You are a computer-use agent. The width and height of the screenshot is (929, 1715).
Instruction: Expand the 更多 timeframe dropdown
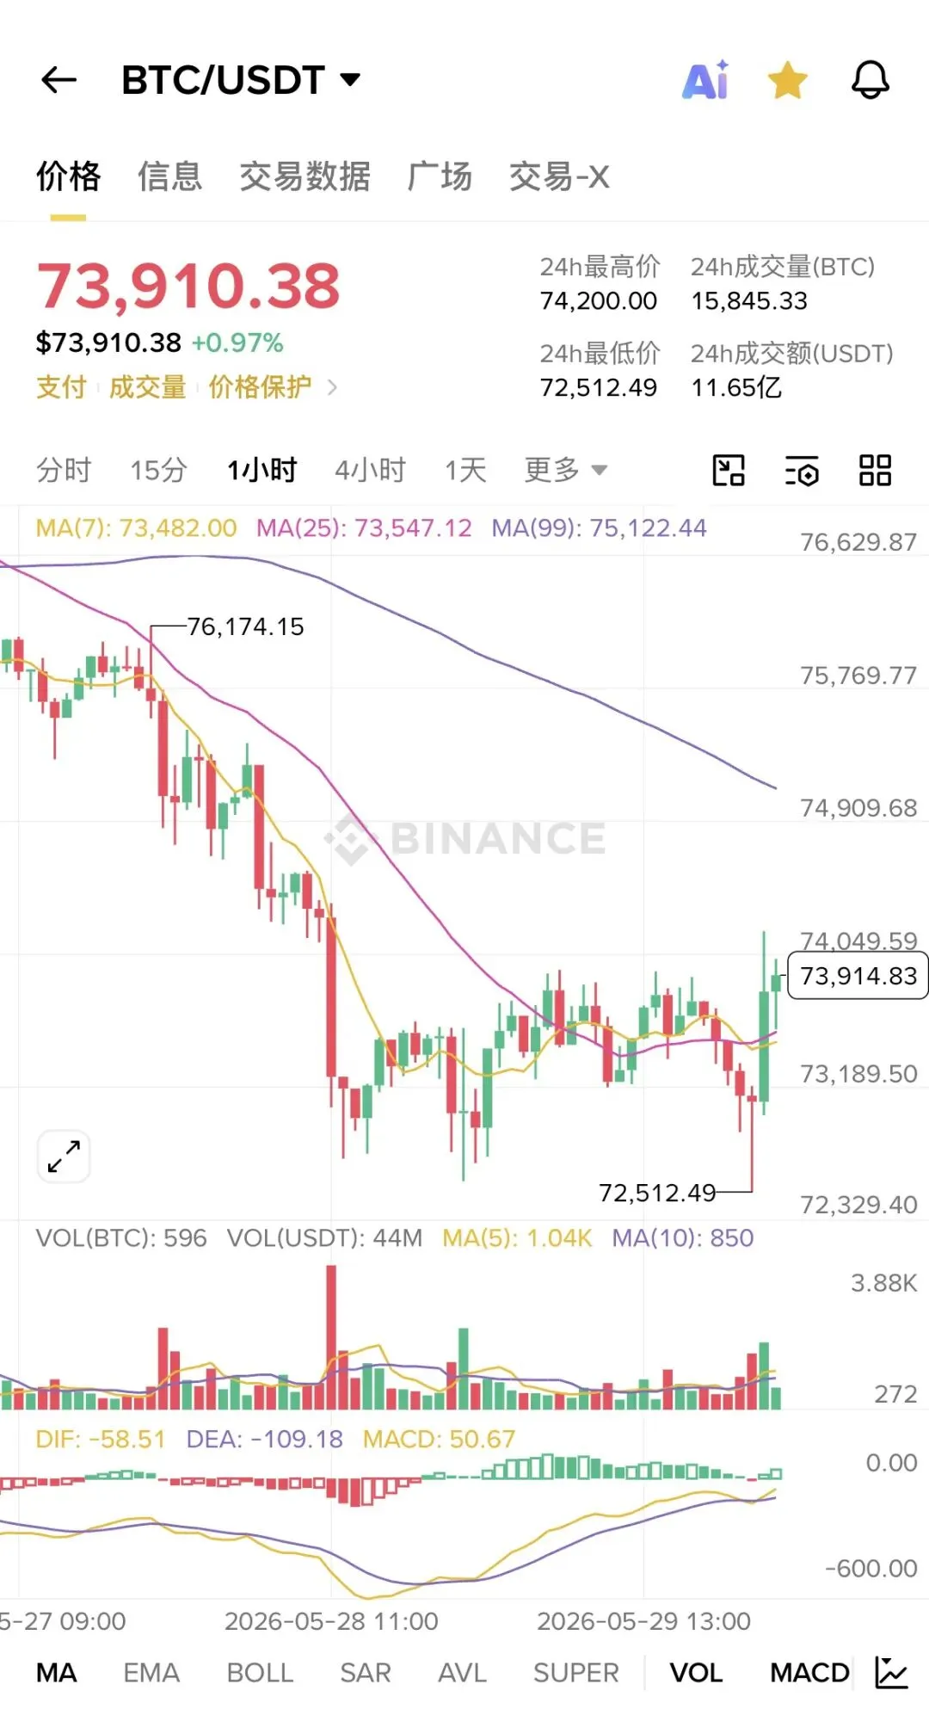(566, 470)
